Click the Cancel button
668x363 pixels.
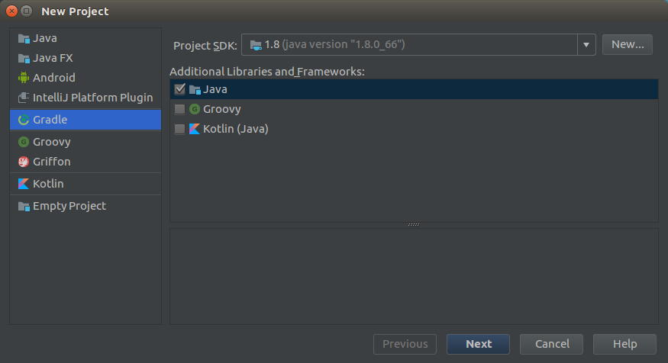[x=551, y=344]
